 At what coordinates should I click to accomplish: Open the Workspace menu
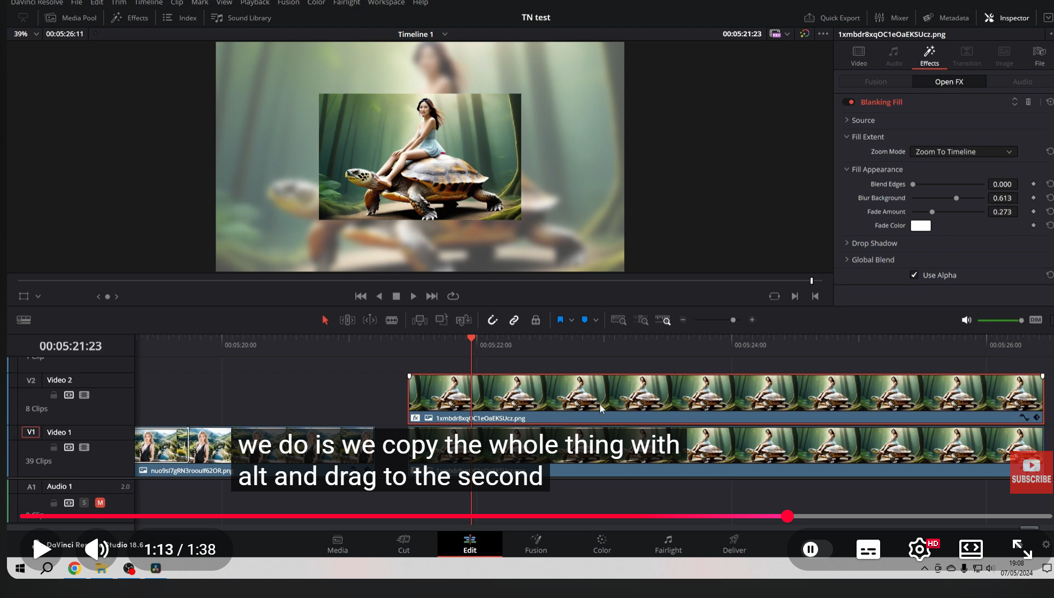(x=386, y=3)
